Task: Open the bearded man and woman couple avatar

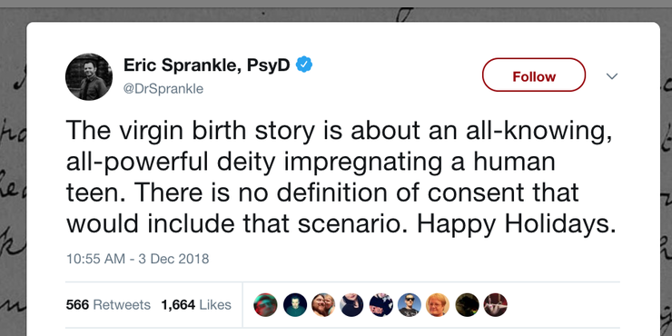Action: [323, 305]
